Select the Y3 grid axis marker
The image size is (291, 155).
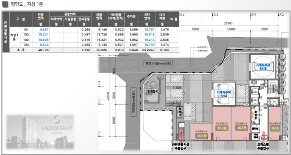(99, 102)
